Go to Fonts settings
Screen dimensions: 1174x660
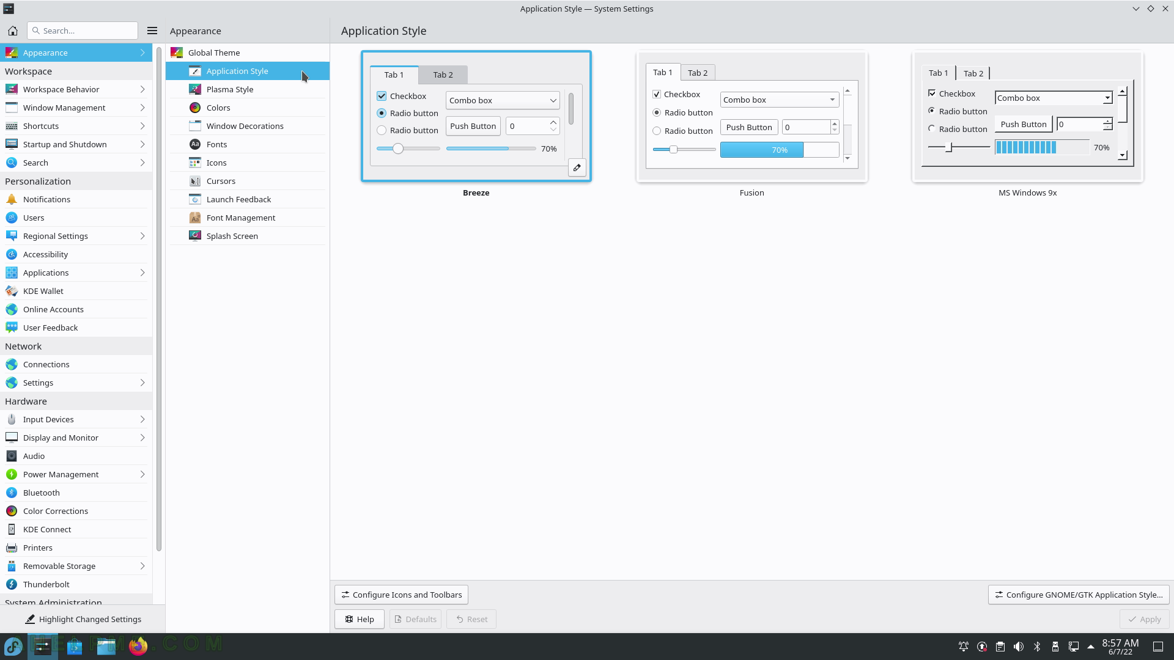[248, 144]
